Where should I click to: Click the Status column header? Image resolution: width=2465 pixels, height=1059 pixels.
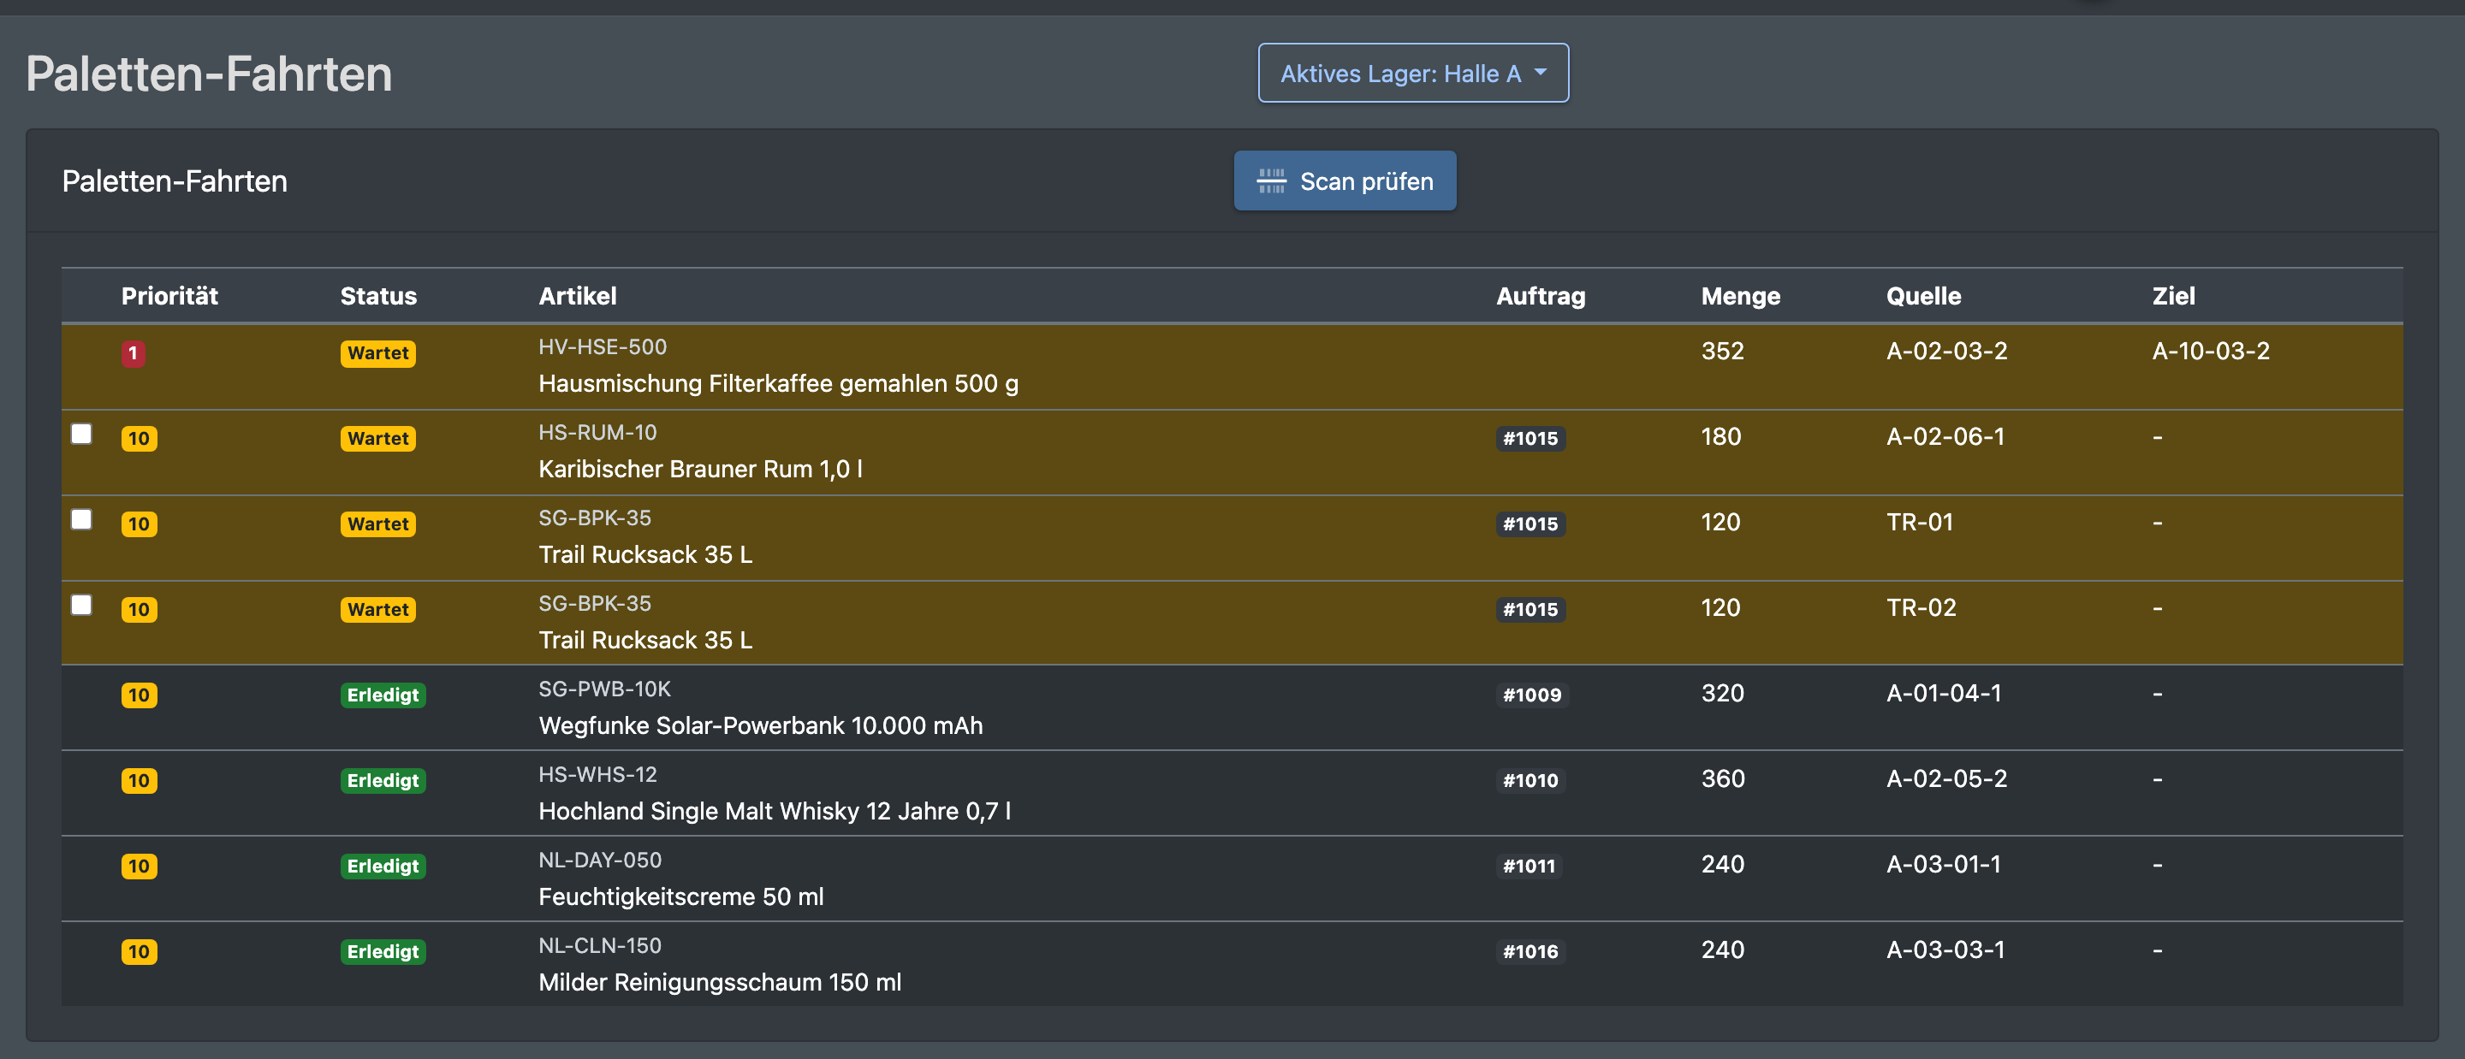(x=378, y=296)
